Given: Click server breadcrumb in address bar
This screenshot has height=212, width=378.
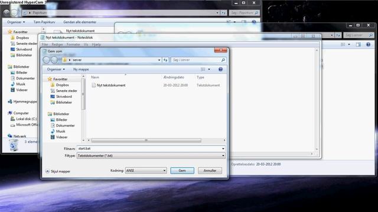Looking at the screenshot, I should (x=77, y=60).
